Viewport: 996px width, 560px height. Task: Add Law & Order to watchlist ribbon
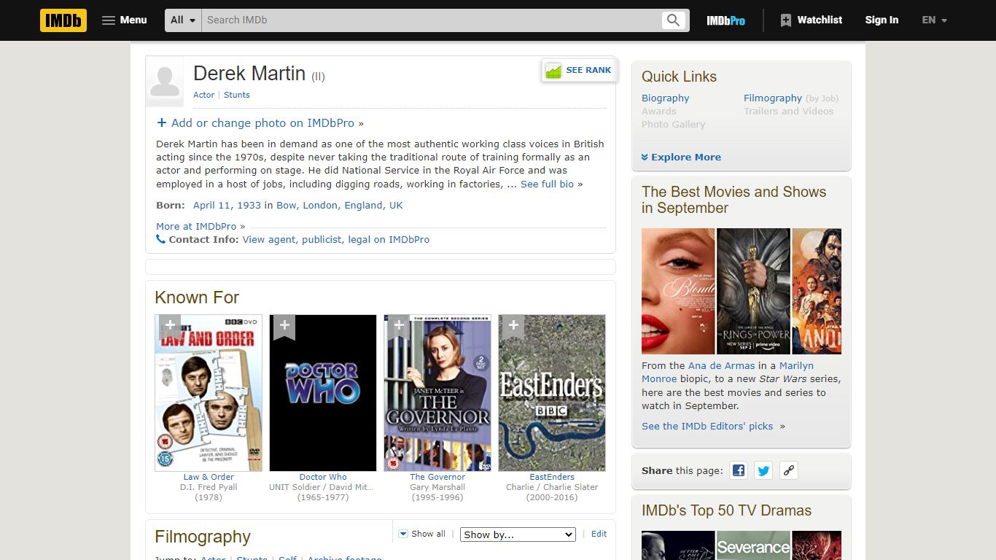click(x=170, y=327)
